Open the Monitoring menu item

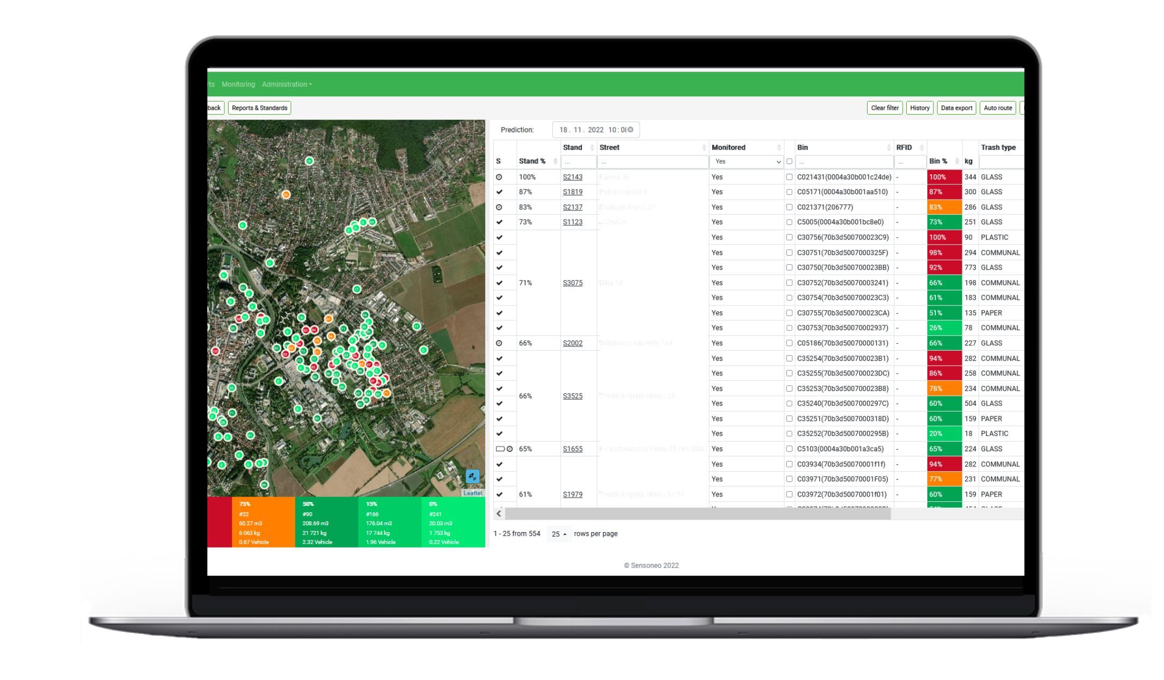[x=238, y=84]
